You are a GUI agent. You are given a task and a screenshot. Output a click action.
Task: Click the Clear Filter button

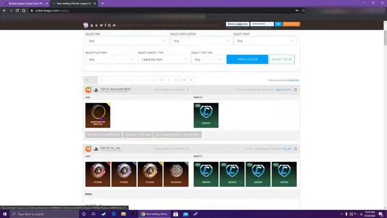[x=282, y=59]
